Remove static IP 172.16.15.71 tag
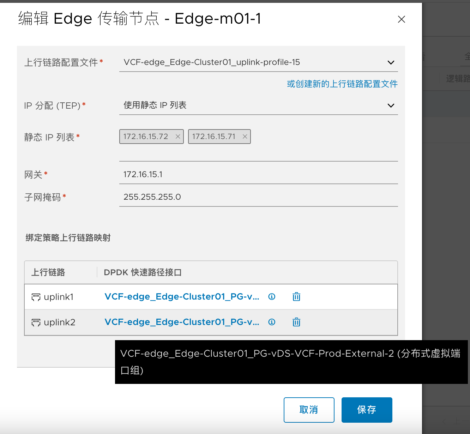This screenshot has width=470, height=434. 245,137
